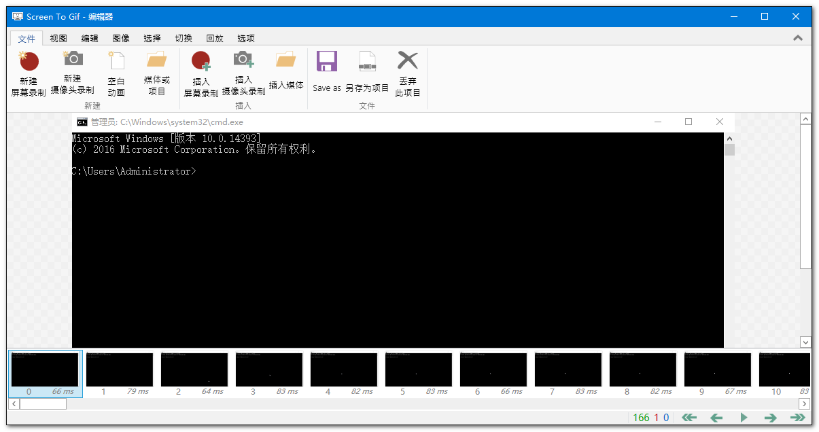Collapse the ribbon with the chevron
This screenshot has height=432, width=819.
(x=798, y=38)
